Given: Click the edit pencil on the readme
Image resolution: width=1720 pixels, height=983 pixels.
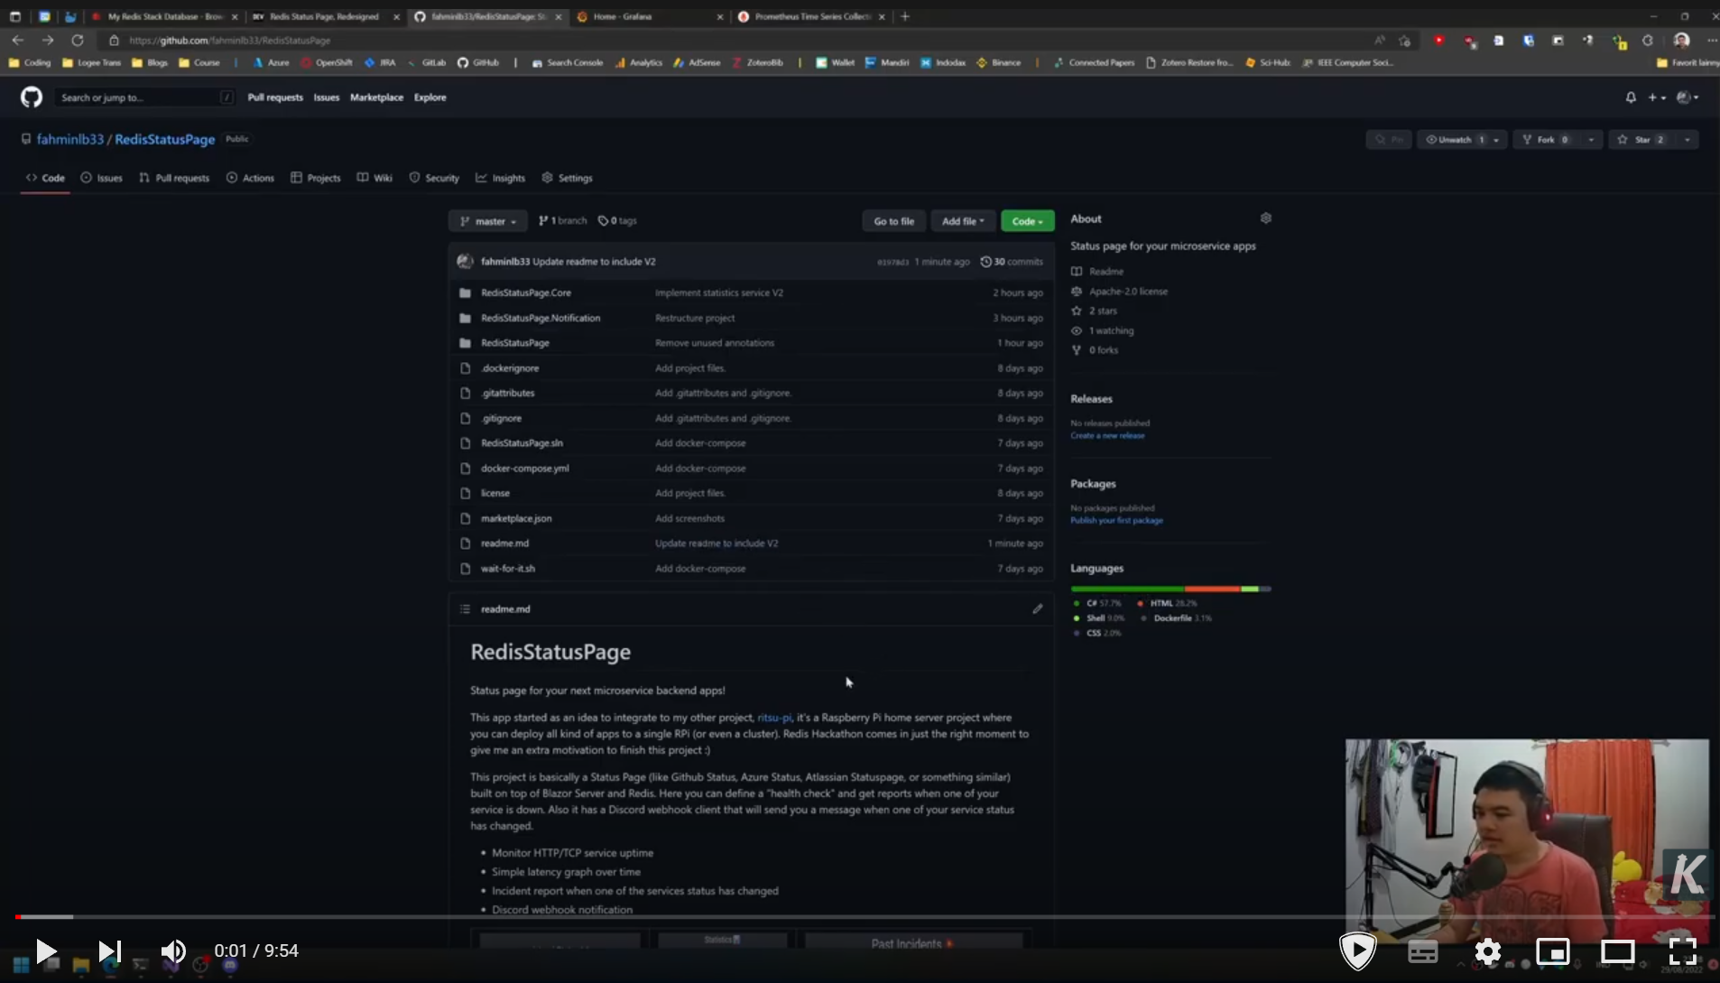Looking at the screenshot, I should point(1036,608).
